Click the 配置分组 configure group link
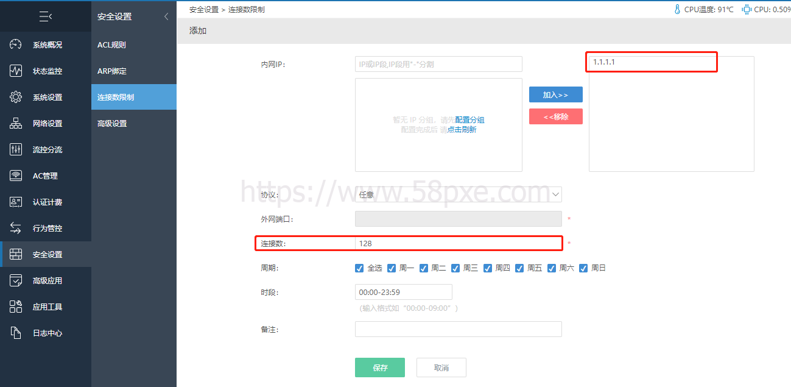The height and width of the screenshot is (387, 791). point(469,120)
